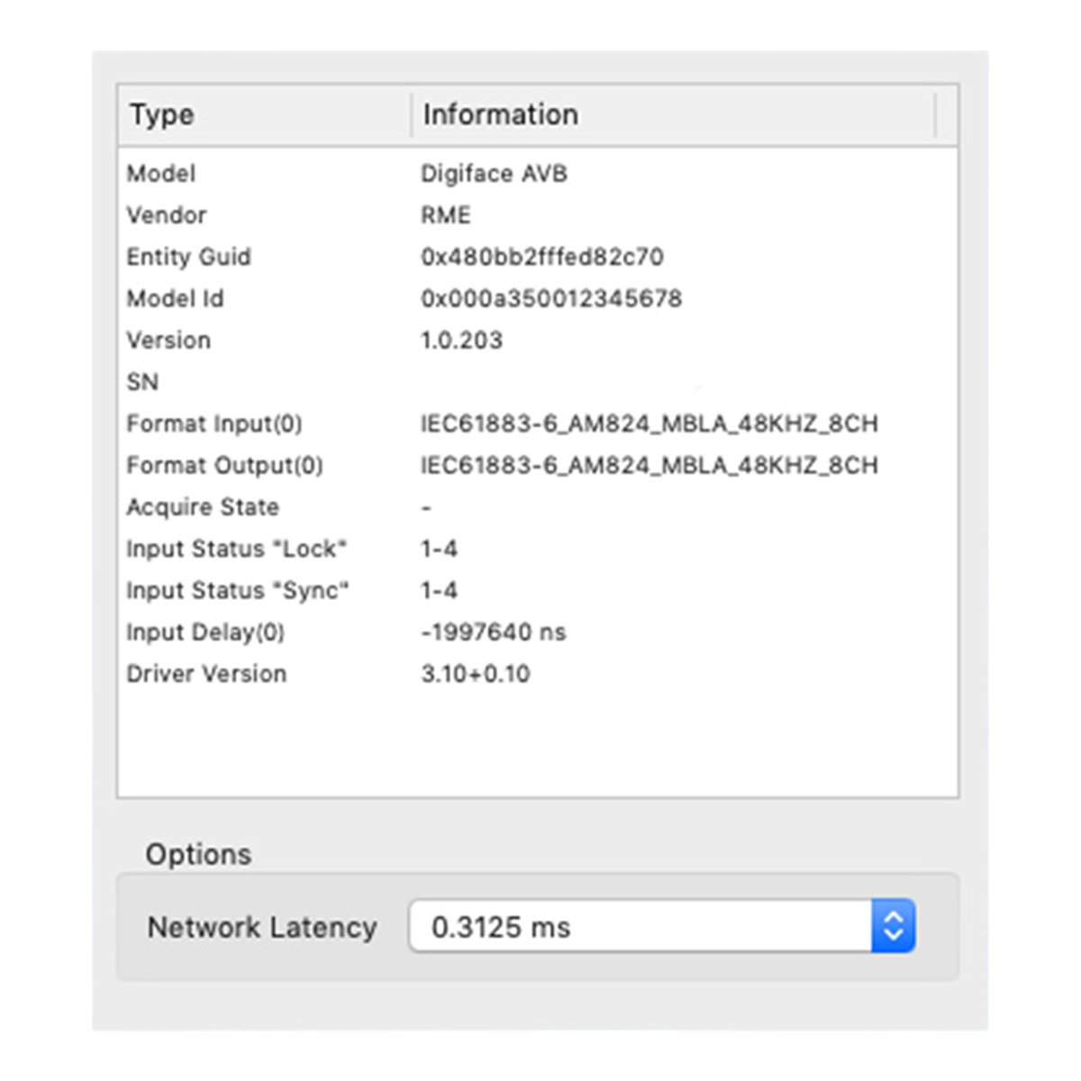The image size is (1081, 1081).
Task: Select the Entity Guid row label
Action: point(188,257)
